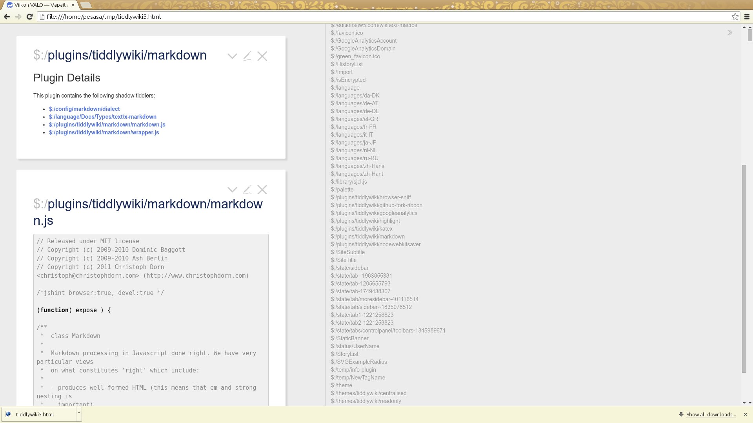Bookmark this page with star icon

(735, 16)
